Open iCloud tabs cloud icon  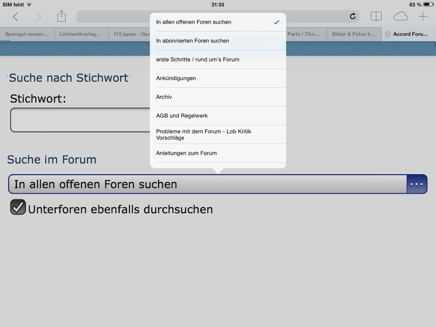(x=400, y=17)
